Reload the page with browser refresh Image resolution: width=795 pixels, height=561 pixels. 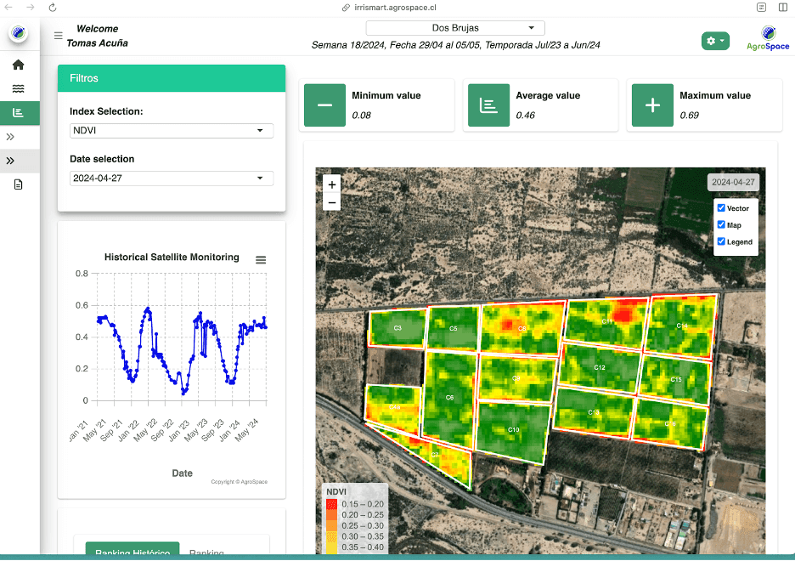(52, 8)
